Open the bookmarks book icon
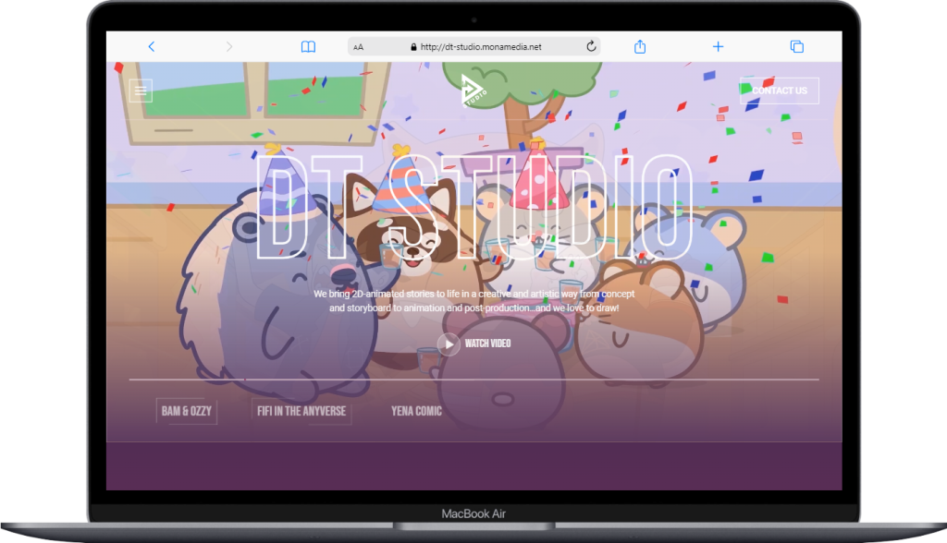 308,46
